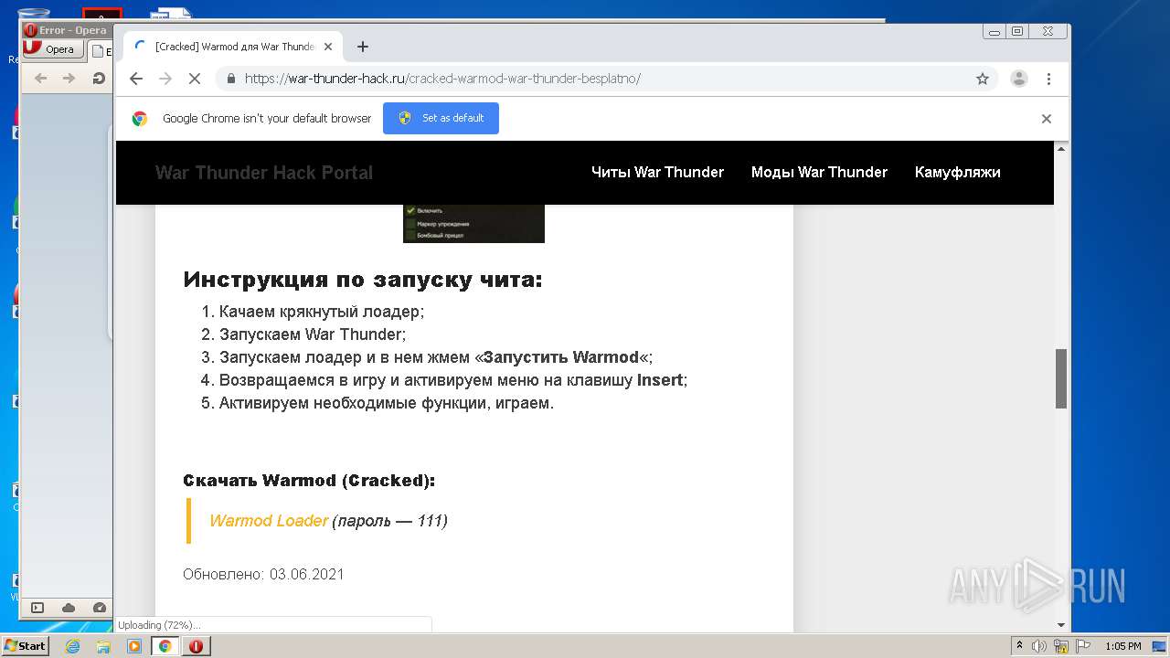Close the Cracked Warmod tab
Image resolution: width=1170 pixels, height=658 pixels.
point(328,47)
